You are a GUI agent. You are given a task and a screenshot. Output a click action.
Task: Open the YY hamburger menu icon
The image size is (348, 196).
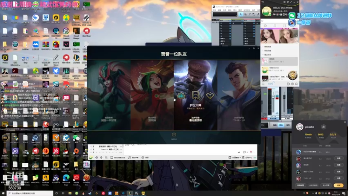[263, 84]
